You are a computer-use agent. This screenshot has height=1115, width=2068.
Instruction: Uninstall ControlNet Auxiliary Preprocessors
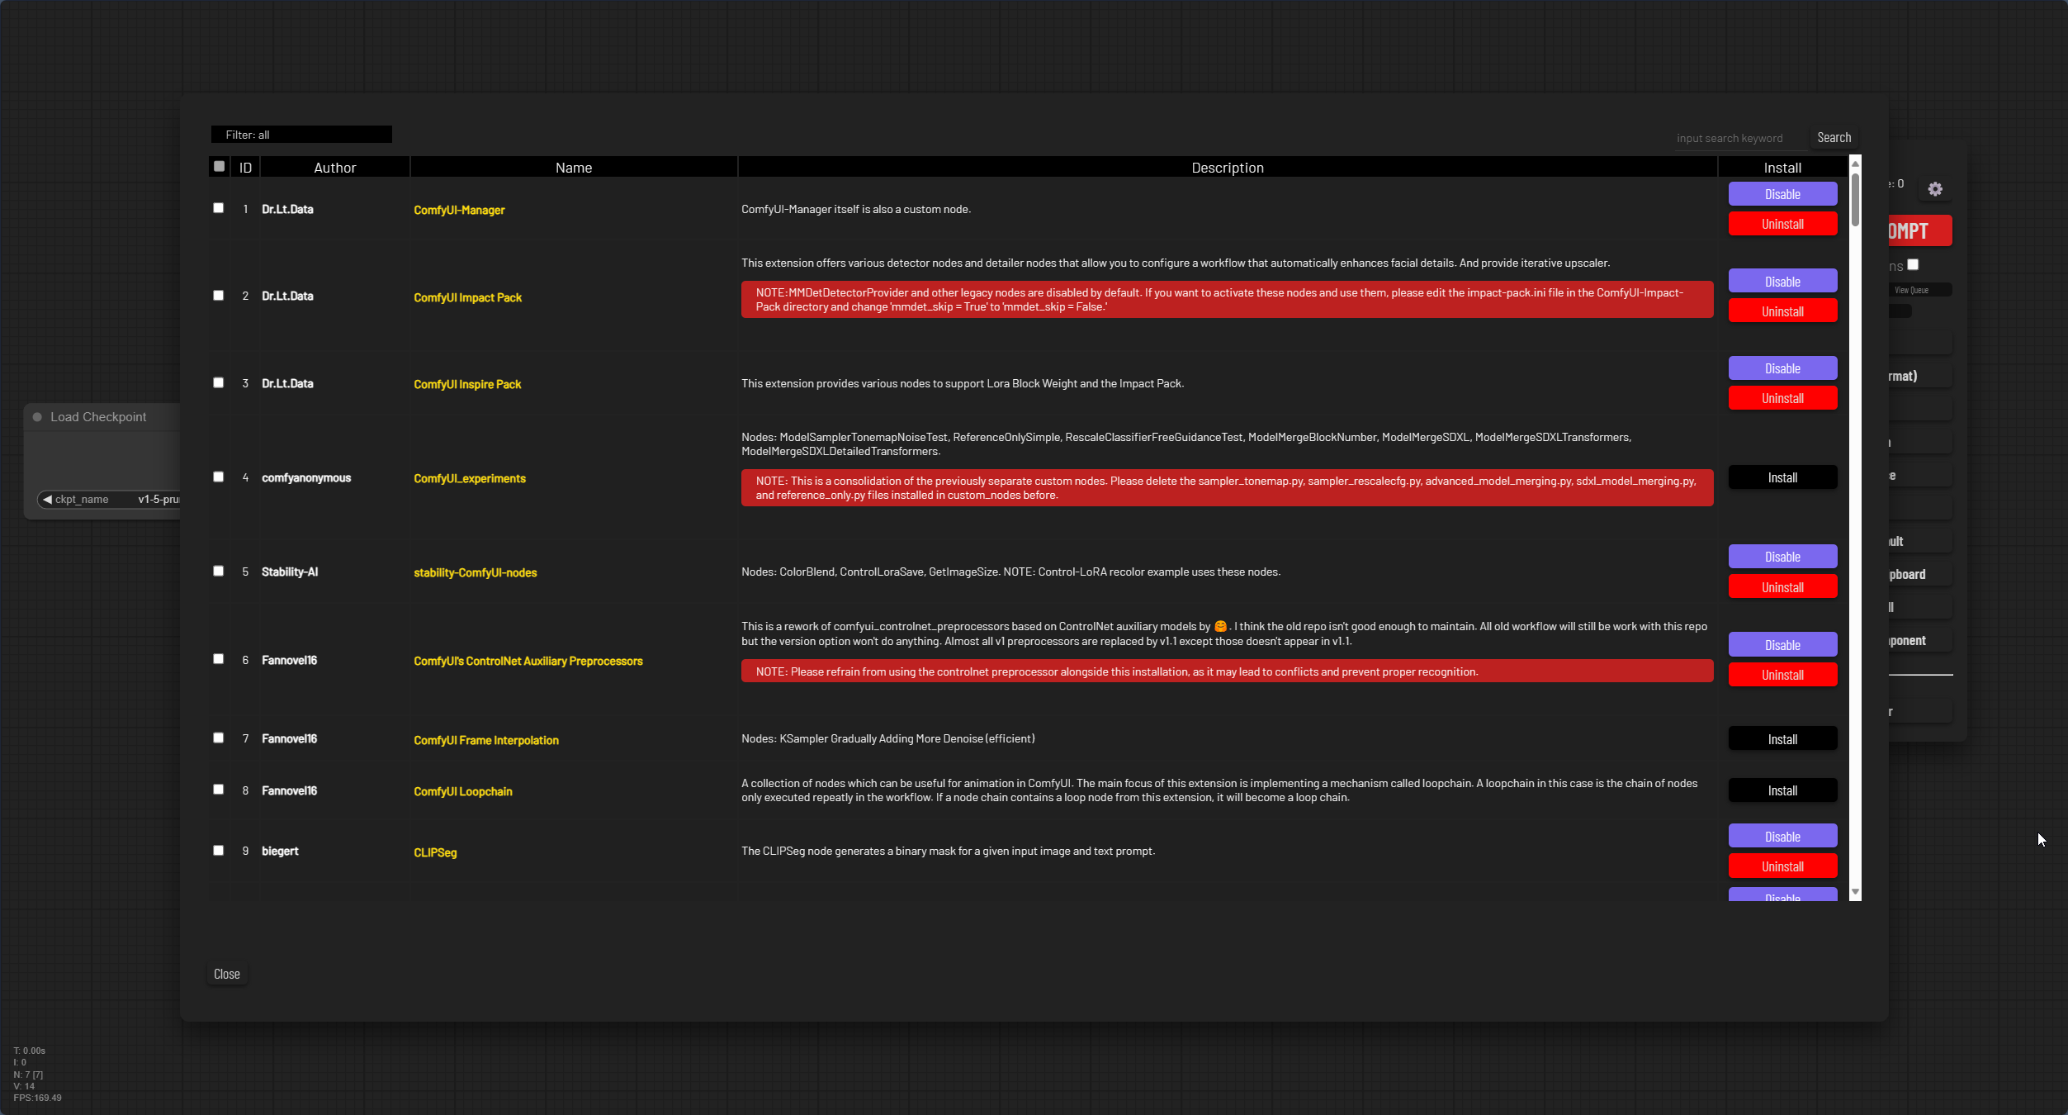coord(1782,675)
